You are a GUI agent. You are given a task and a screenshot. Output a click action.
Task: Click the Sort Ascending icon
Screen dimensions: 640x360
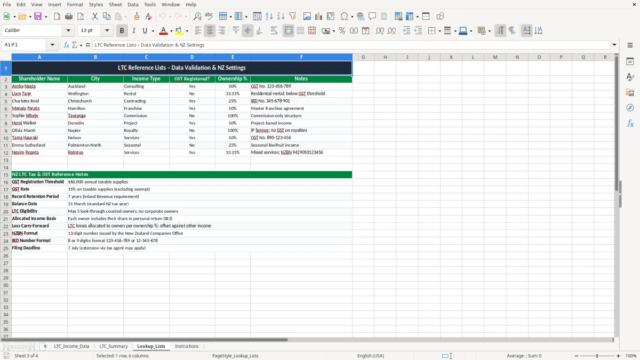[269, 17]
